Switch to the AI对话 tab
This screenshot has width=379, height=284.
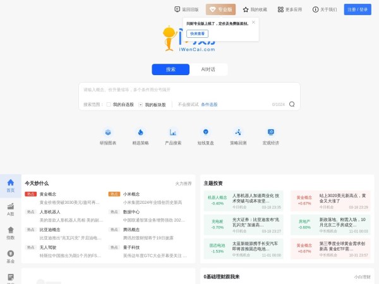point(208,69)
